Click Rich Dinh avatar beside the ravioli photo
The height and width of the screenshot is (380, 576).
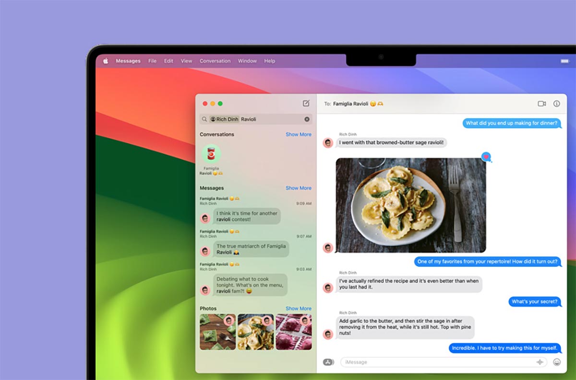pos(328,248)
